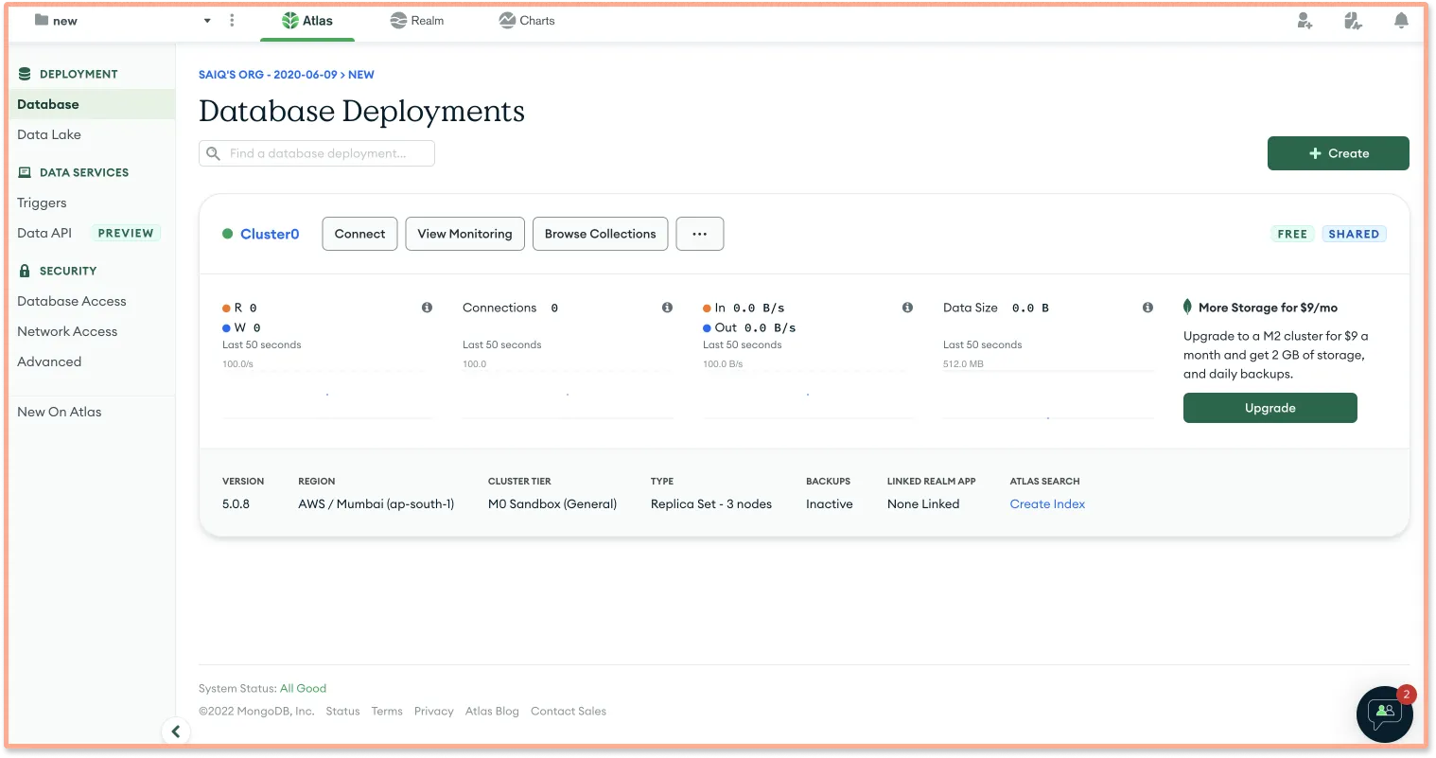Click the Data Services monitor icon
The width and height of the screenshot is (1436, 758).
click(25, 172)
